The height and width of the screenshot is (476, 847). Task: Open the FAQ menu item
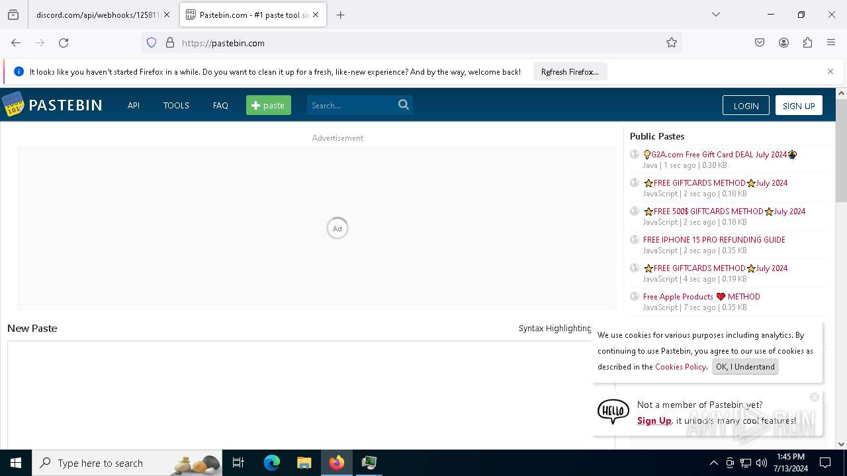[x=220, y=105]
